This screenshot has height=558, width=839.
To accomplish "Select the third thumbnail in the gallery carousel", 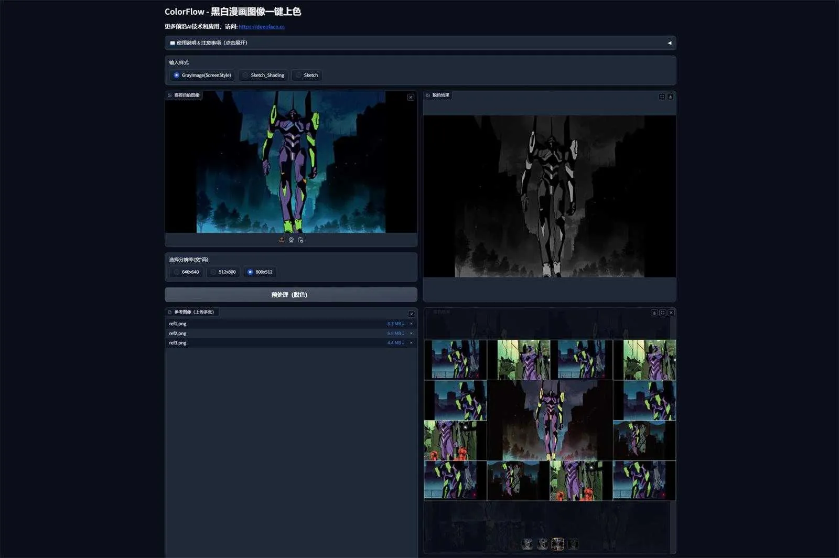I will [558, 544].
